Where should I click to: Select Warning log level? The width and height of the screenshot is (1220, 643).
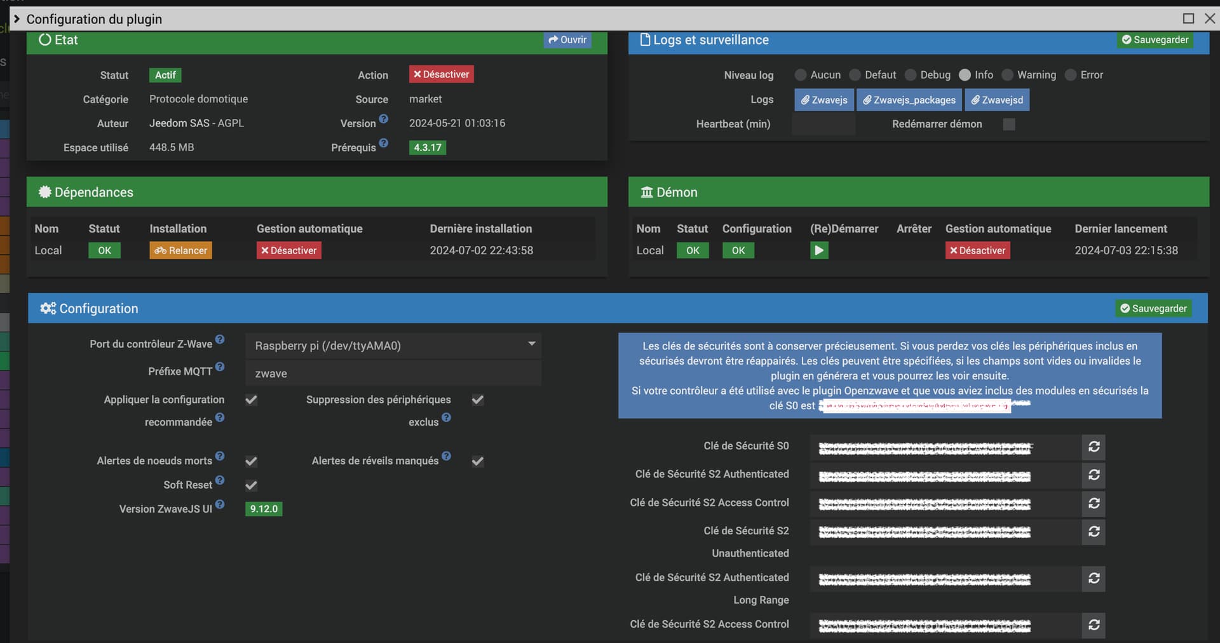(x=1007, y=75)
